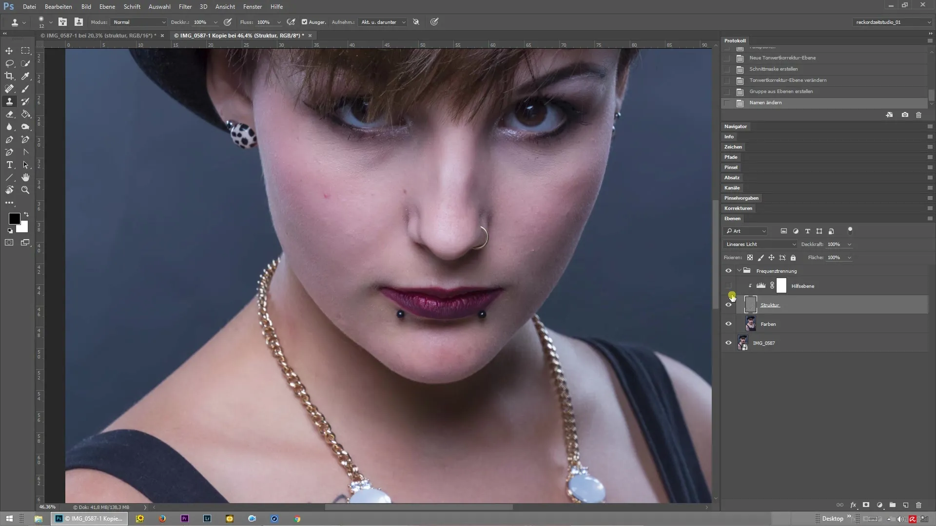The height and width of the screenshot is (526, 936).
Task: Open the Filter menu
Action: pos(185,7)
